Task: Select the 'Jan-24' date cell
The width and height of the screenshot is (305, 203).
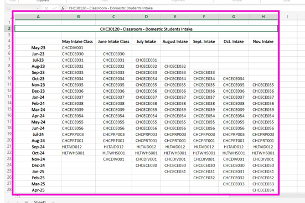Action: coord(38,97)
